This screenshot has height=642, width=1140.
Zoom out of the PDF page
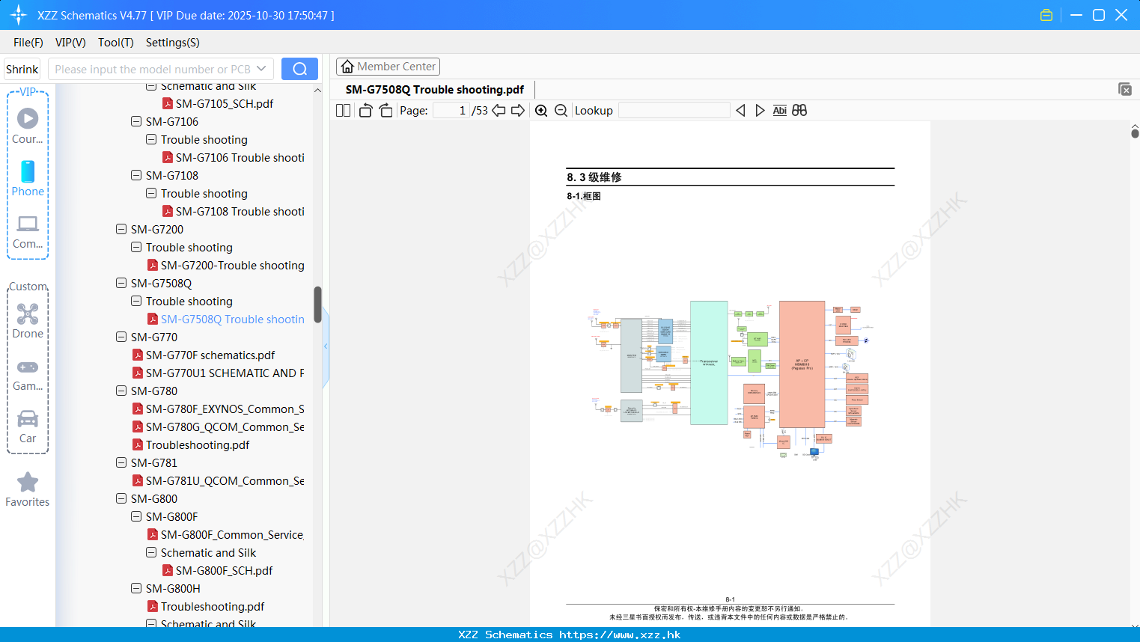561,111
